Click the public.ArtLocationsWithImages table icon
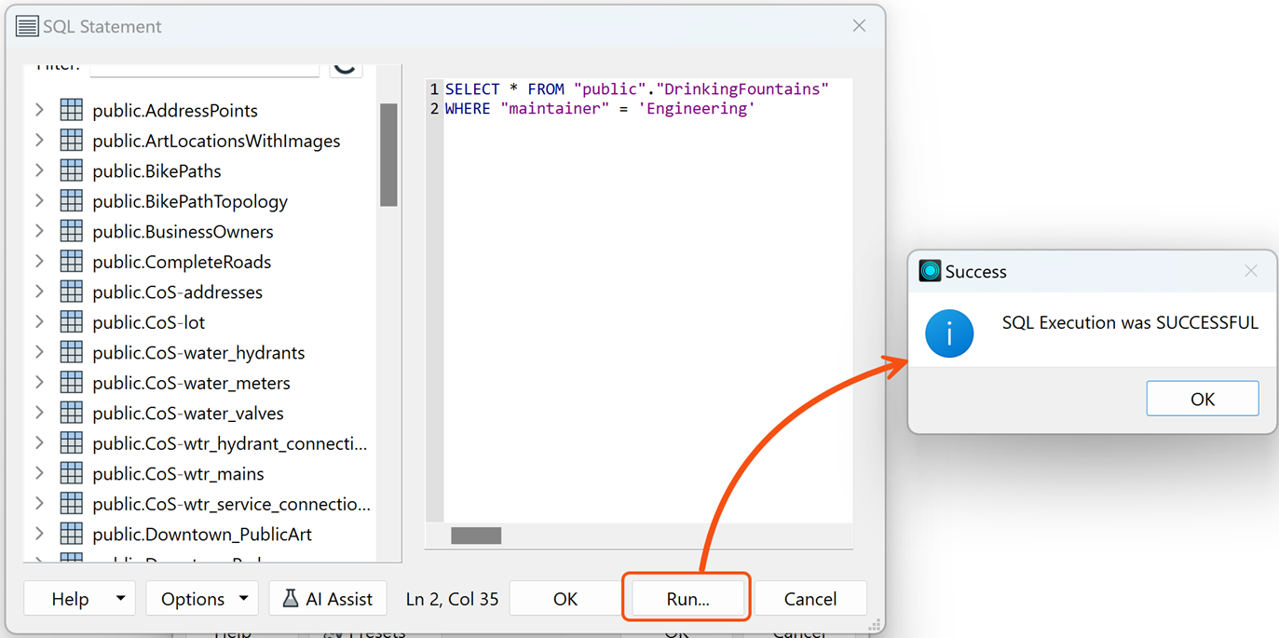 click(x=72, y=141)
